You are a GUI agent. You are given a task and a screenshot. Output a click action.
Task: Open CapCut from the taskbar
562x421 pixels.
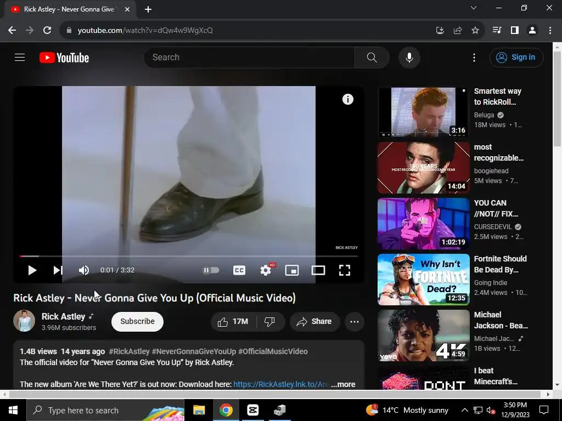252,410
